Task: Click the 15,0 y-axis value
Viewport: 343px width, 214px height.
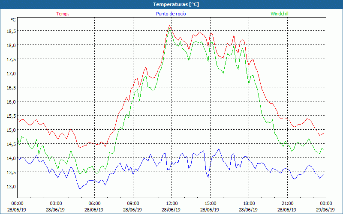Action: 11,130
